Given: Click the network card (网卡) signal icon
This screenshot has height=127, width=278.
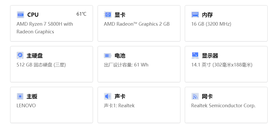Looking at the screenshot, I should tap(195, 96).
